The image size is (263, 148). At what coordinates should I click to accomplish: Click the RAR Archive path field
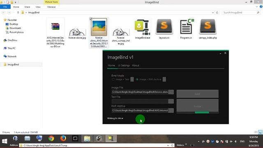[x=140, y=111]
